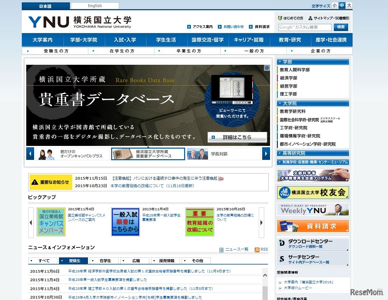Collapse the 大学院 section in sidebar
Viewport: 388px width, 300px height.
313,103
